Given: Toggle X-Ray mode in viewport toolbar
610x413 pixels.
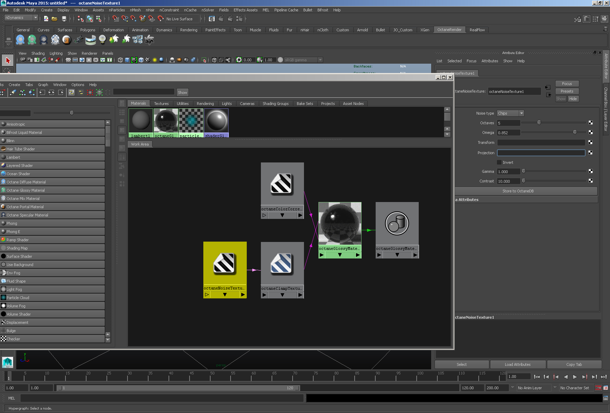Looking at the screenshot, I should [214, 60].
